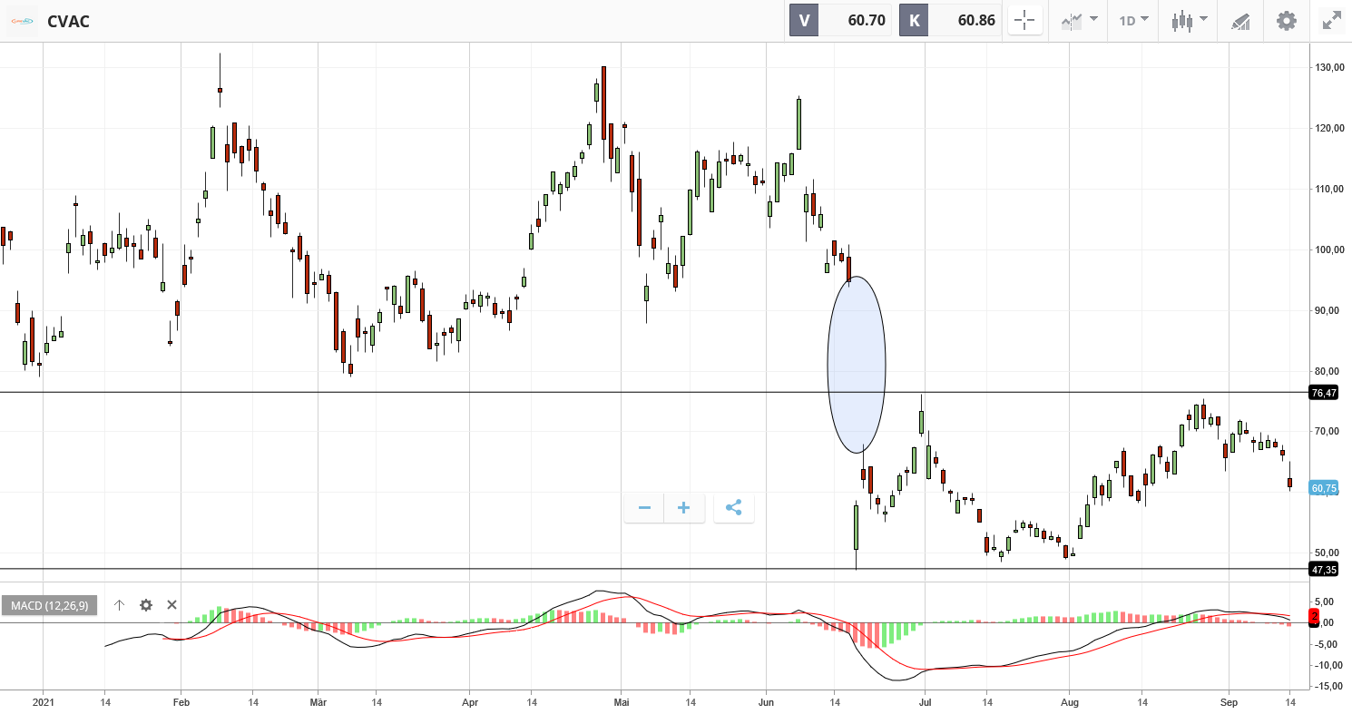Open the 1D timeframe dropdown
1352x714 pixels.
[1133, 20]
